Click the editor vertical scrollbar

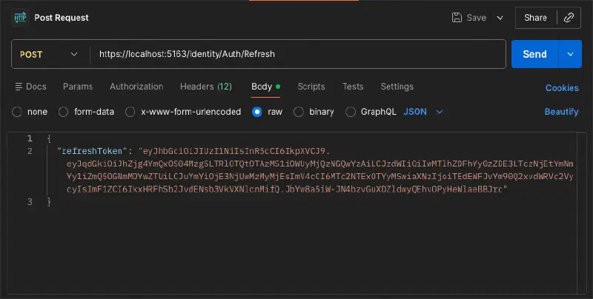point(582,213)
